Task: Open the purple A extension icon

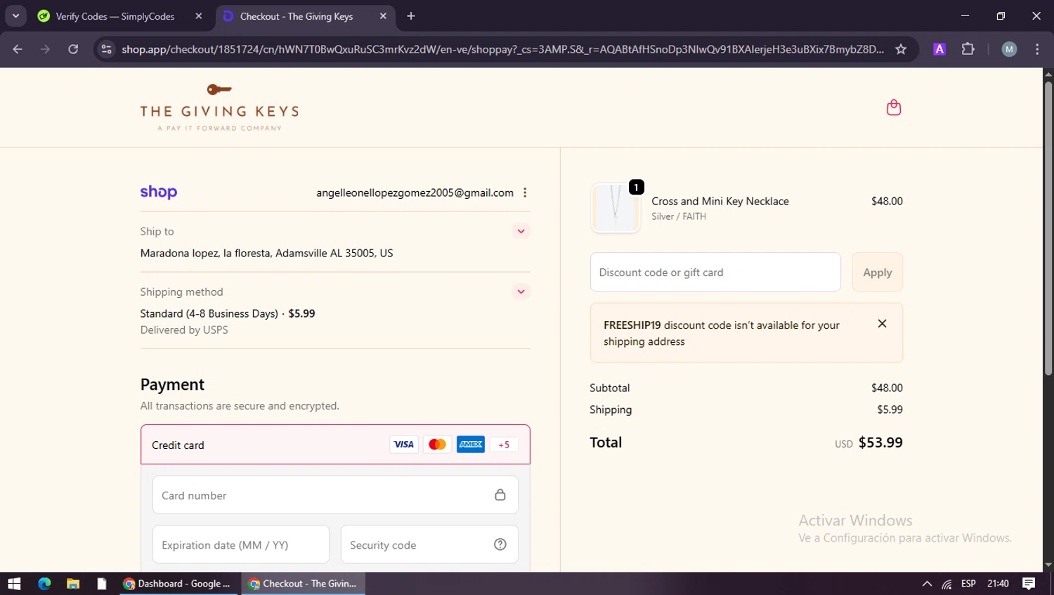Action: pyautogui.click(x=939, y=49)
